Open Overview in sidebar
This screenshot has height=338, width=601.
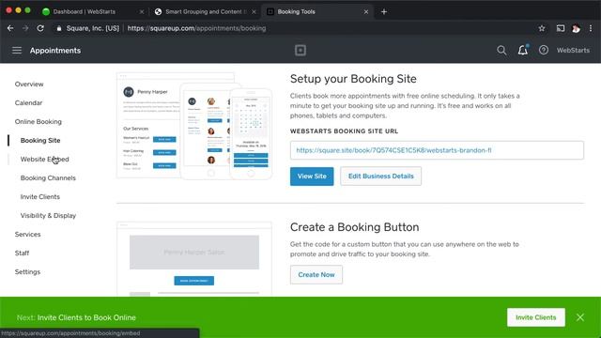point(29,84)
